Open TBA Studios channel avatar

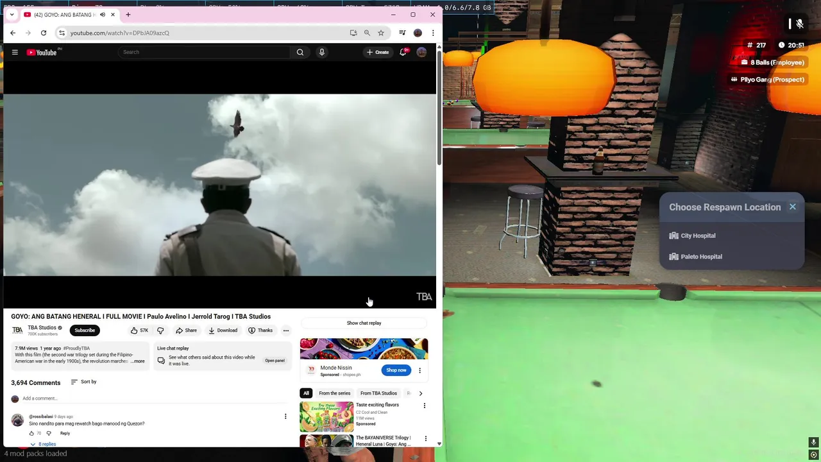click(17, 330)
